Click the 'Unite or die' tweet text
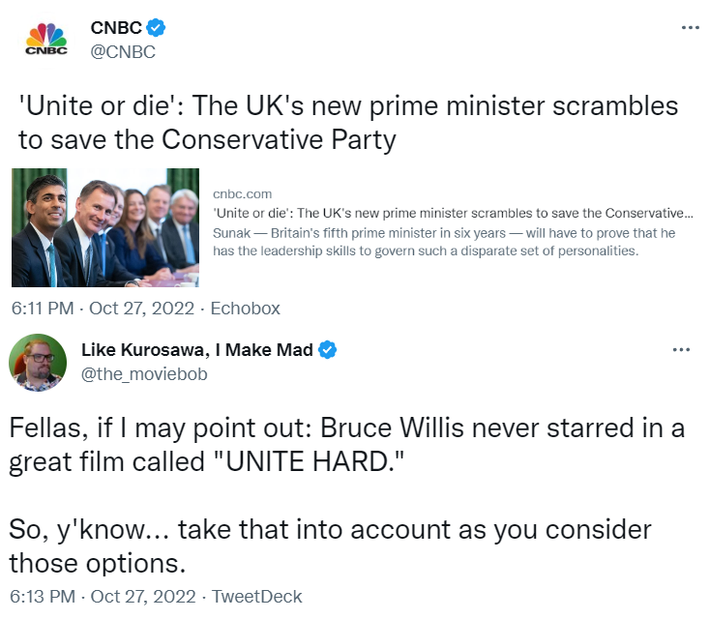The width and height of the screenshot is (709, 619). 348,122
